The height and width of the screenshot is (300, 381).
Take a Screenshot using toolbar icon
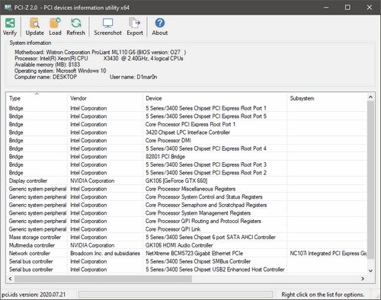click(107, 27)
